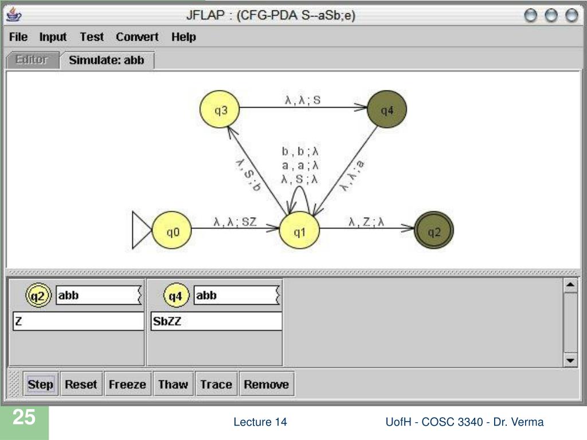587x440 pixels.
Task: Click the Lecture 14 footer text
Action: pyautogui.click(x=260, y=422)
